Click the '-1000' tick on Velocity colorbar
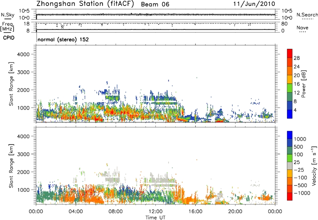318x220 pixels. (x=302, y=193)
